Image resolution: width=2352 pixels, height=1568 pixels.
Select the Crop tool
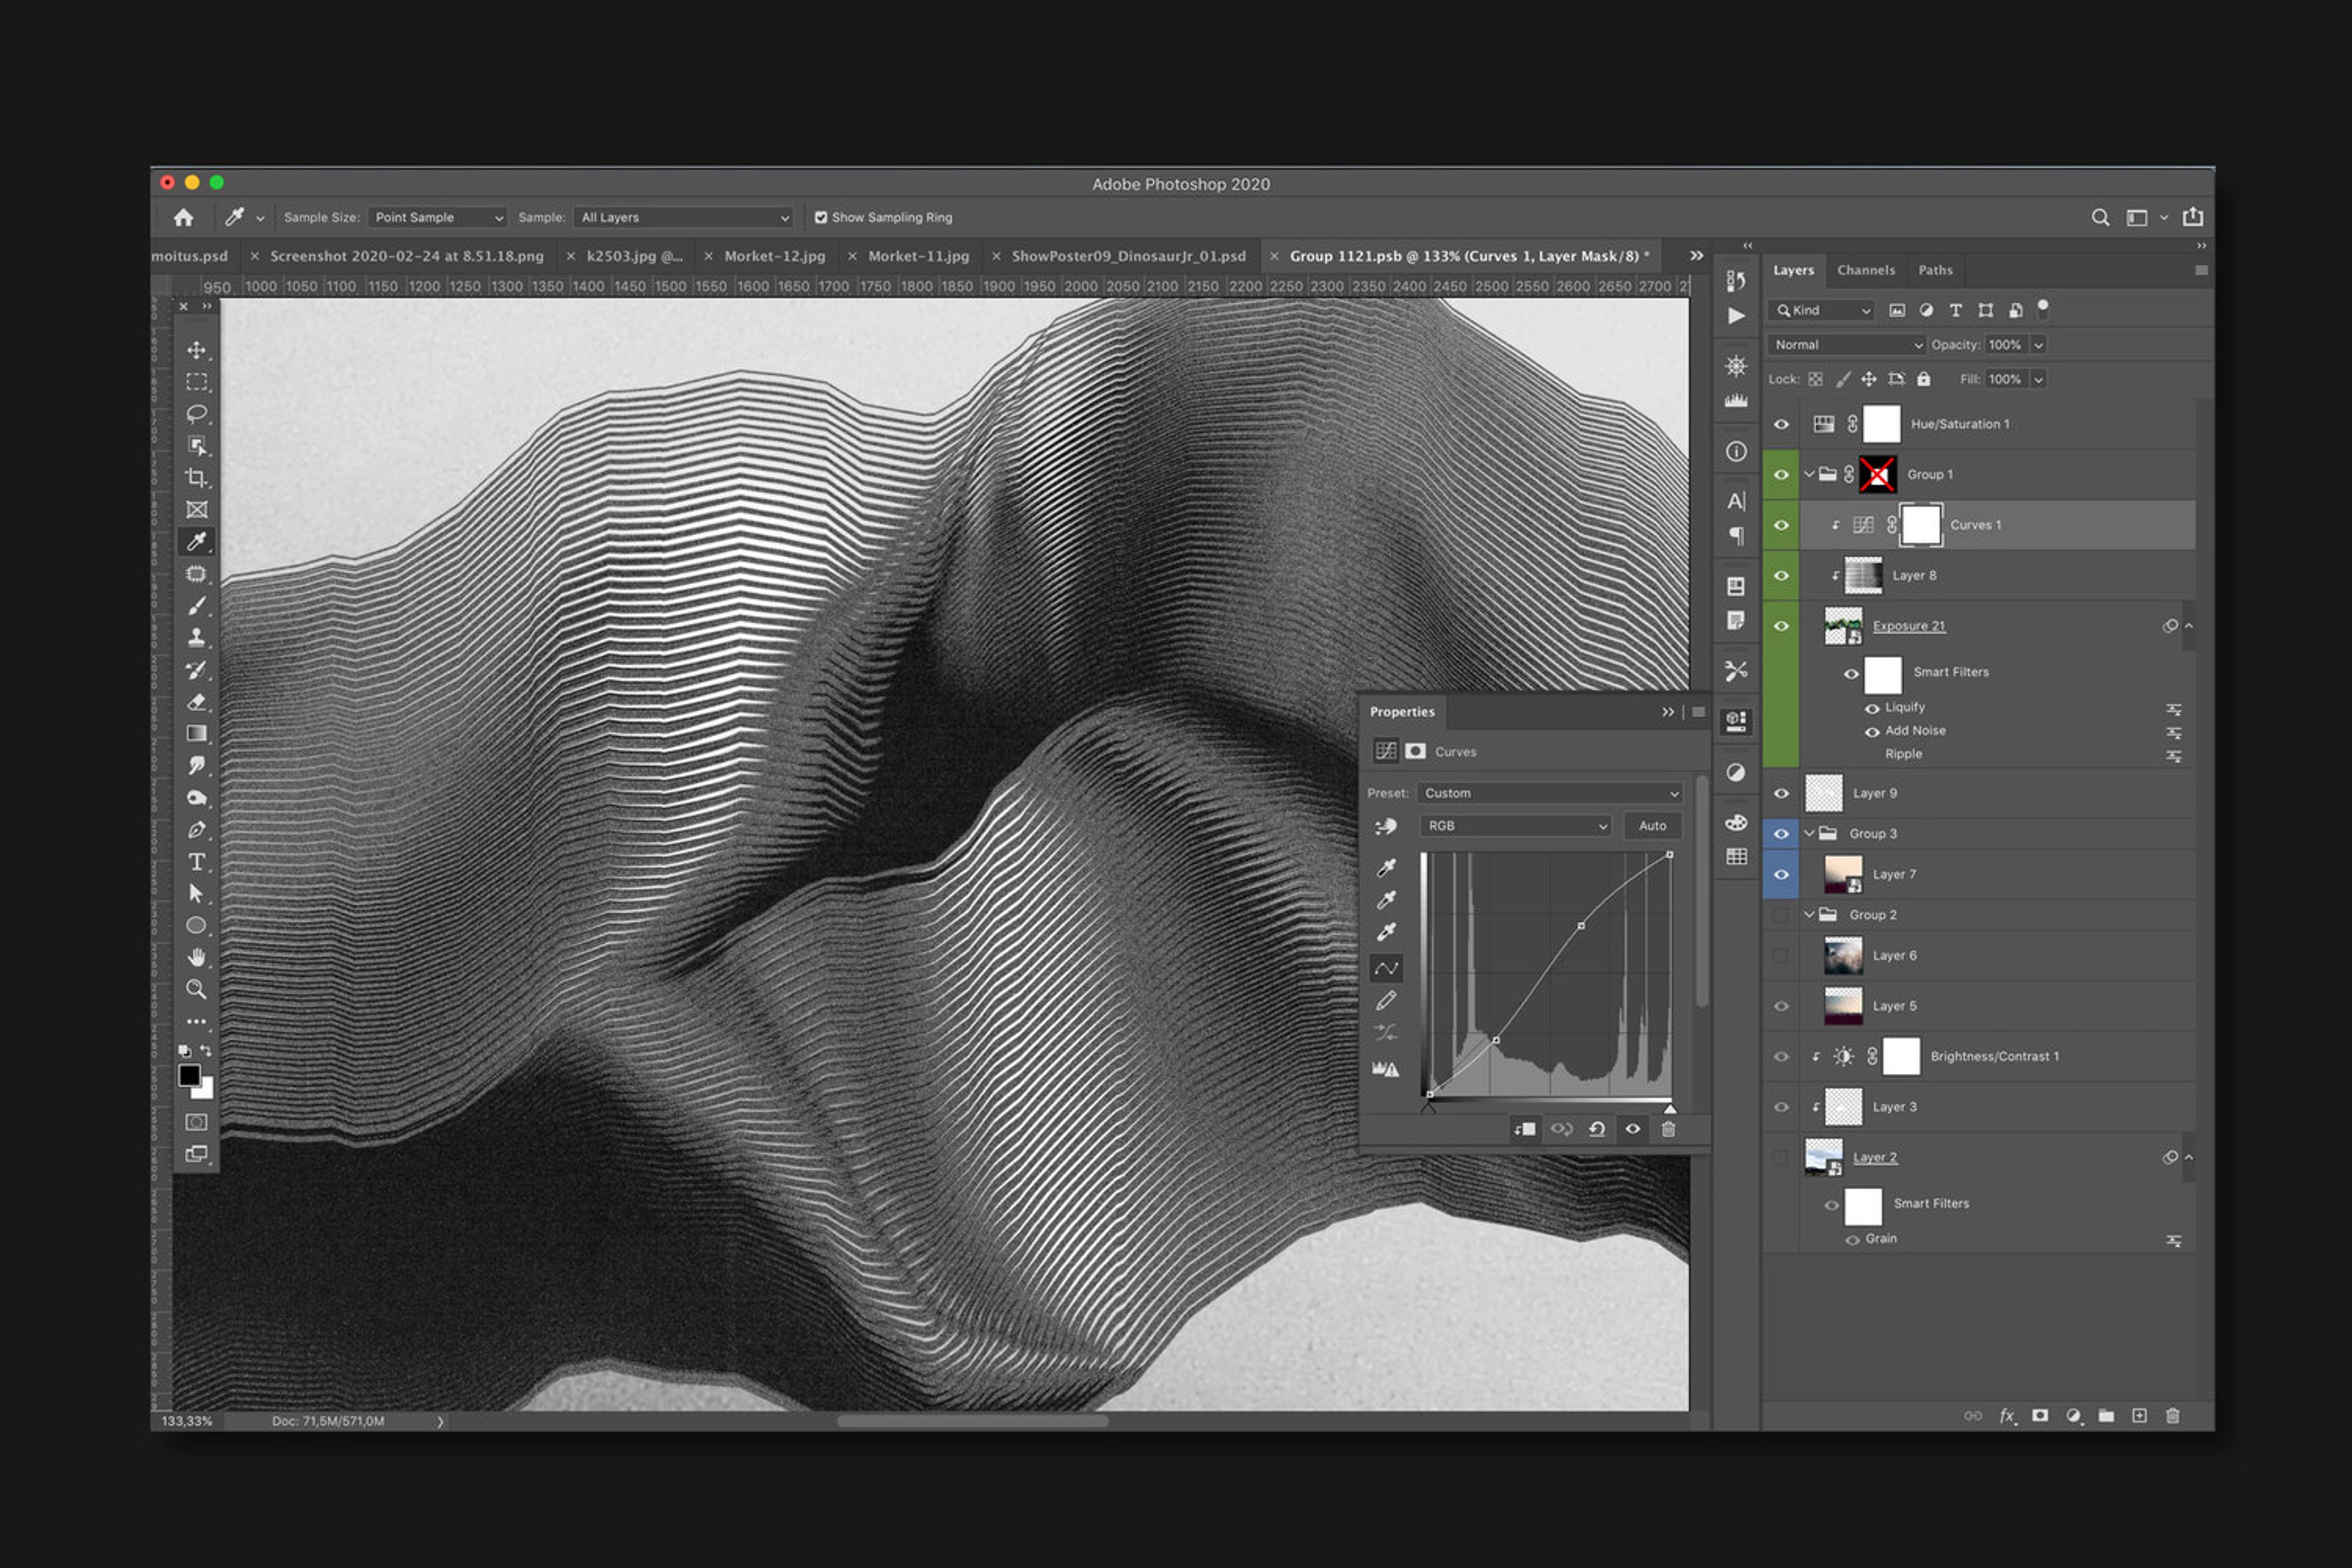[x=196, y=478]
